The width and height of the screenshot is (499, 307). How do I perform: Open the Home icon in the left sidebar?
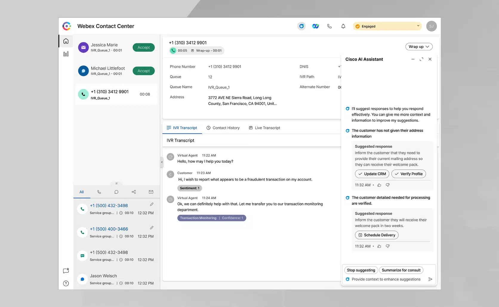(66, 41)
